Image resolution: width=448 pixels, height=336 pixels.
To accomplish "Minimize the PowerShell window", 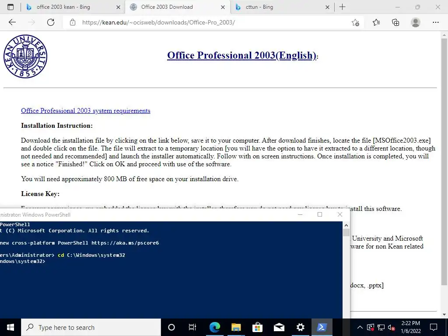I will point(300,214).
